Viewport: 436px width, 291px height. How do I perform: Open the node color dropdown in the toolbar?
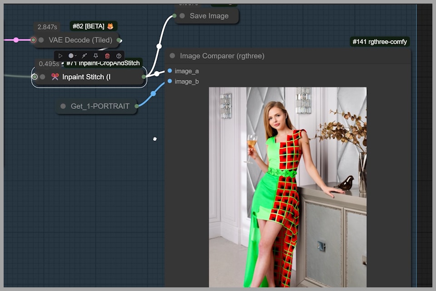pos(72,56)
